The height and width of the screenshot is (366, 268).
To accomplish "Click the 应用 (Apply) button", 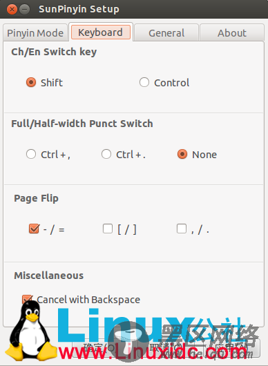I will point(233,348).
